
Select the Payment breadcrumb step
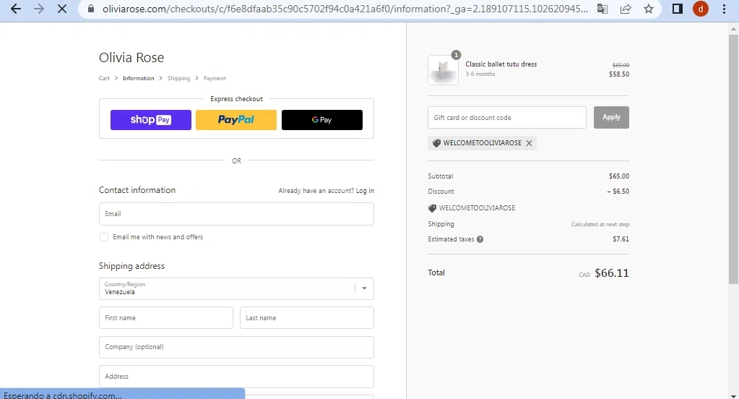coord(215,78)
